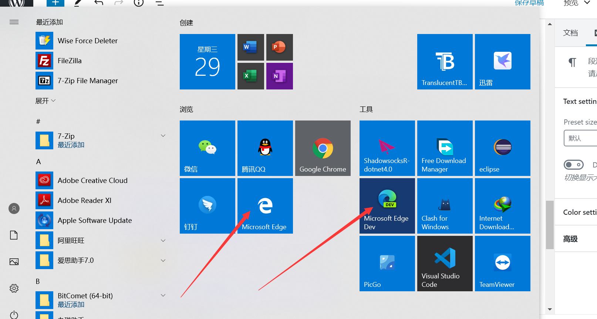The width and height of the screenshot is (597, 319).
Task: Toggle the drop cap switch in editor sidebar
Action: [x=574, y=164]
